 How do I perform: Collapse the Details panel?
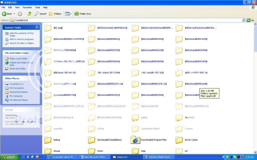click(37, 109)
